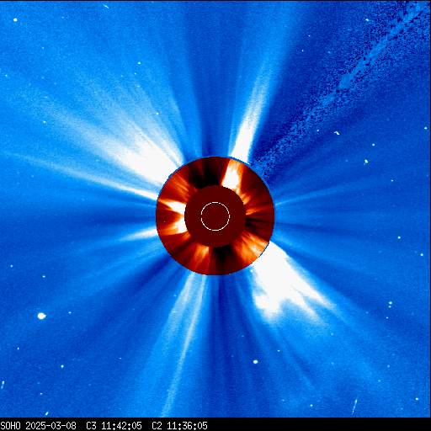Click the bright star in the top-left corner
This screenshot has height=431, width=431.
pyautogui.click(x=15, y=19)
